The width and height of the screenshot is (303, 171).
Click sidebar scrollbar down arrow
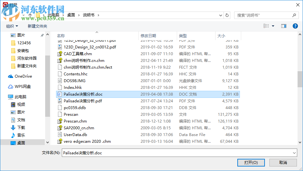coord(47,142)
